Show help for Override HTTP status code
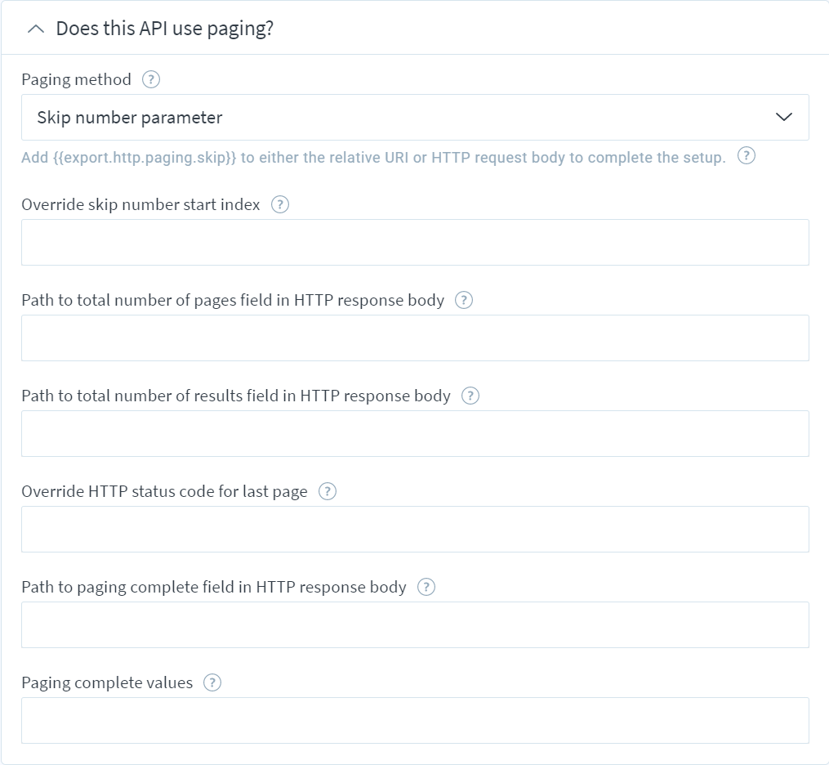 [328, 491]
